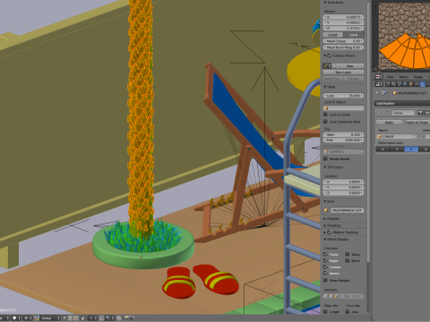430x322 pixels.
Task: Uncheck Seams overlay checkbox
Action: point(325,273)
